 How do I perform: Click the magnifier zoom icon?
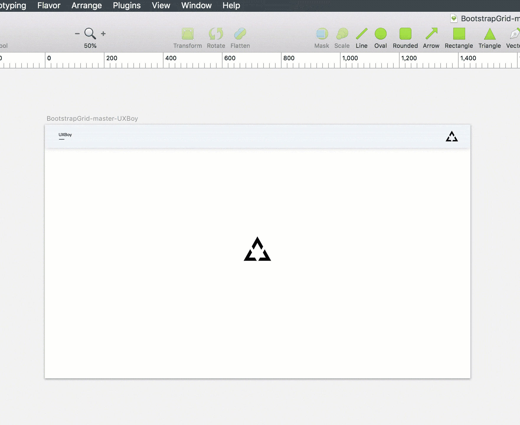point(90,34)
